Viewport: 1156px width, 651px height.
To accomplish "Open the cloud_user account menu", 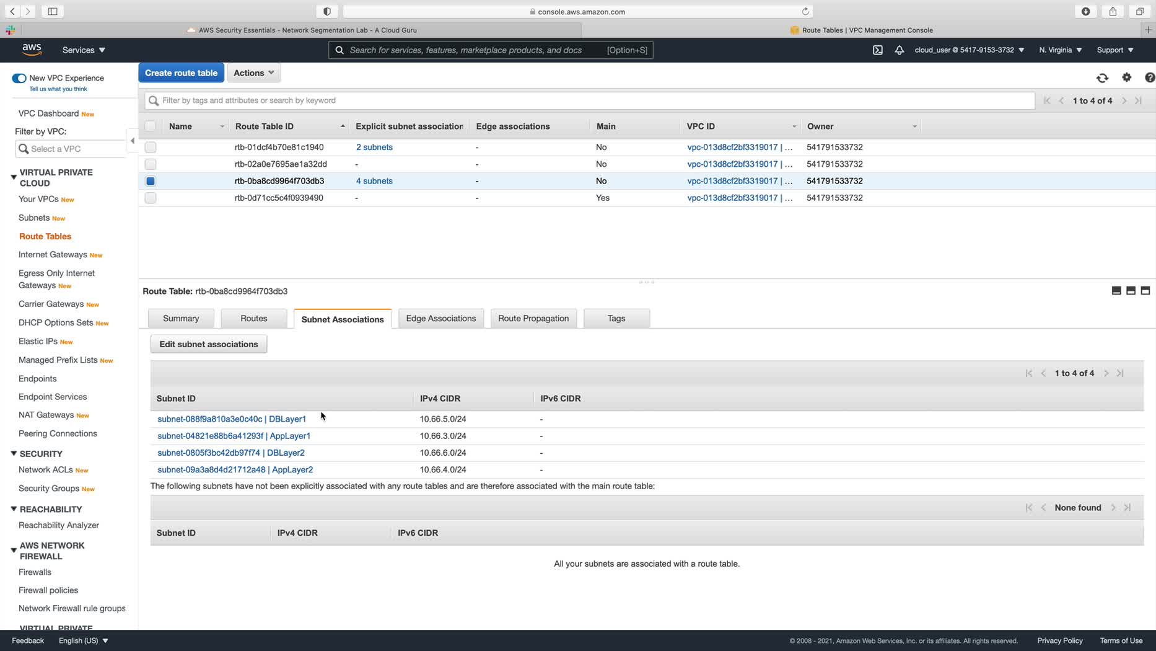I will coord(969,50).
